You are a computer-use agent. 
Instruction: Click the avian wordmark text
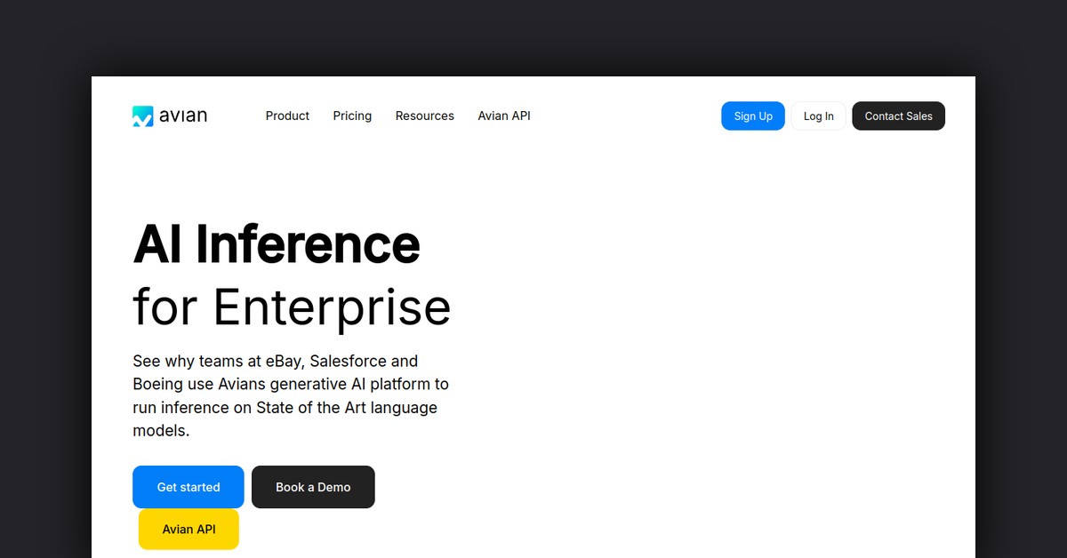[x=183, y=116]
